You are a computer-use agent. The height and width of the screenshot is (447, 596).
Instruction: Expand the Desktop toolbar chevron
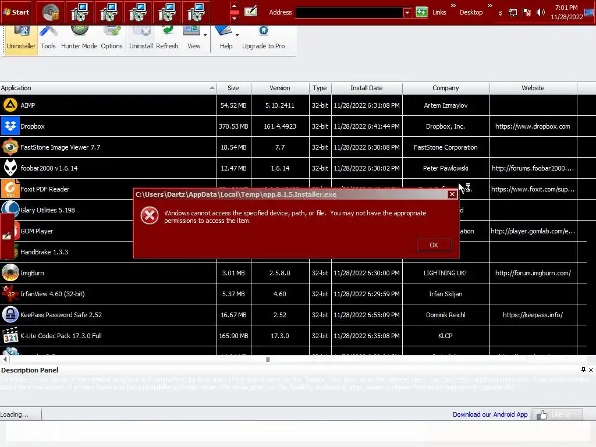[x=490, y=6]
